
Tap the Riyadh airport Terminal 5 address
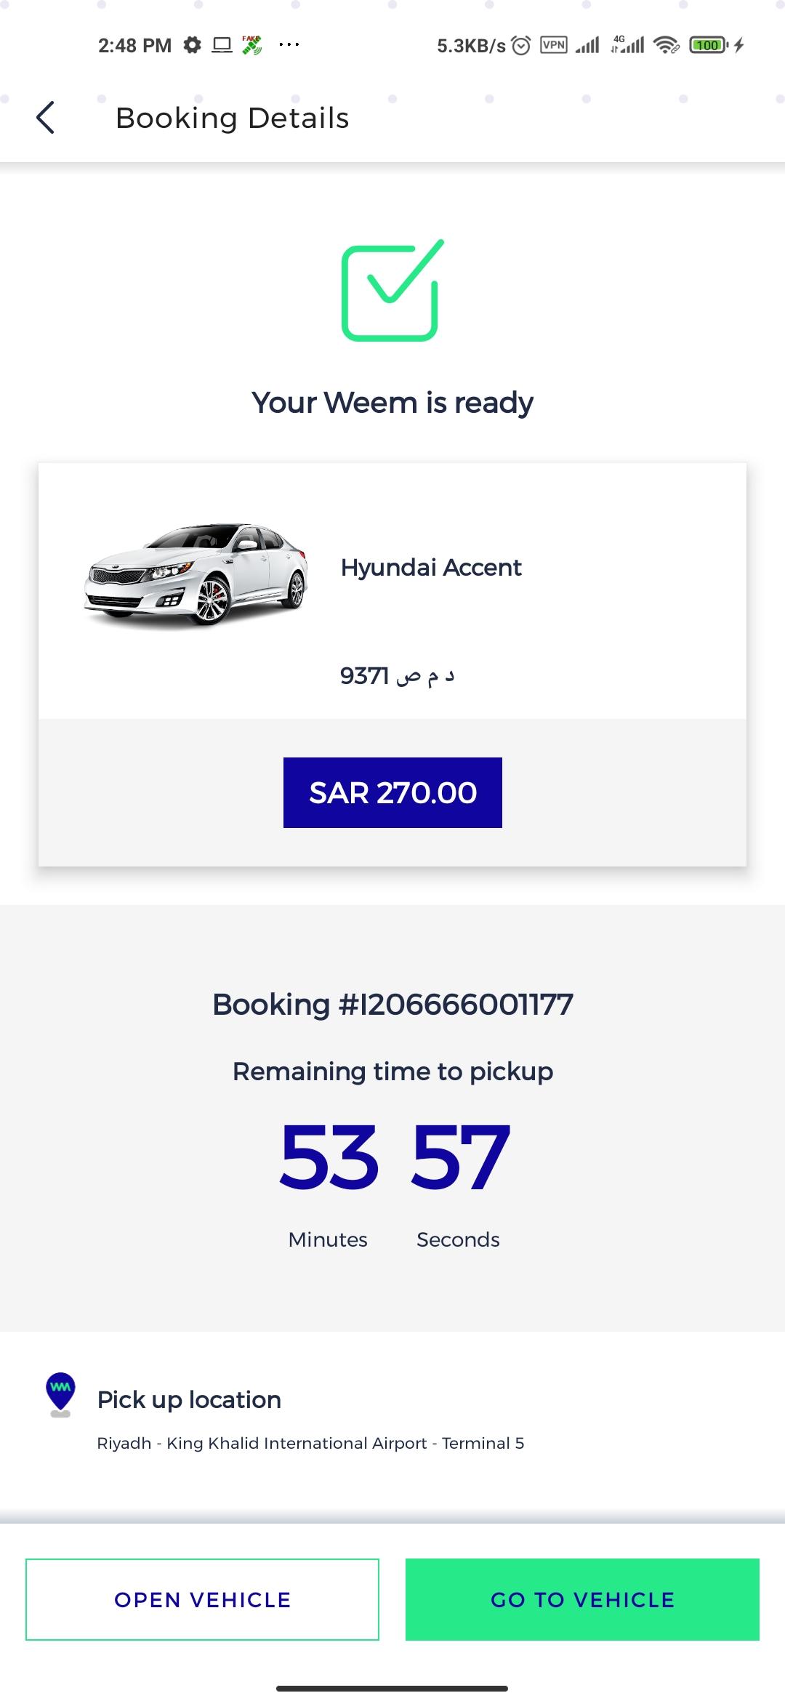pyautogui.click(x=310, y=1443)
